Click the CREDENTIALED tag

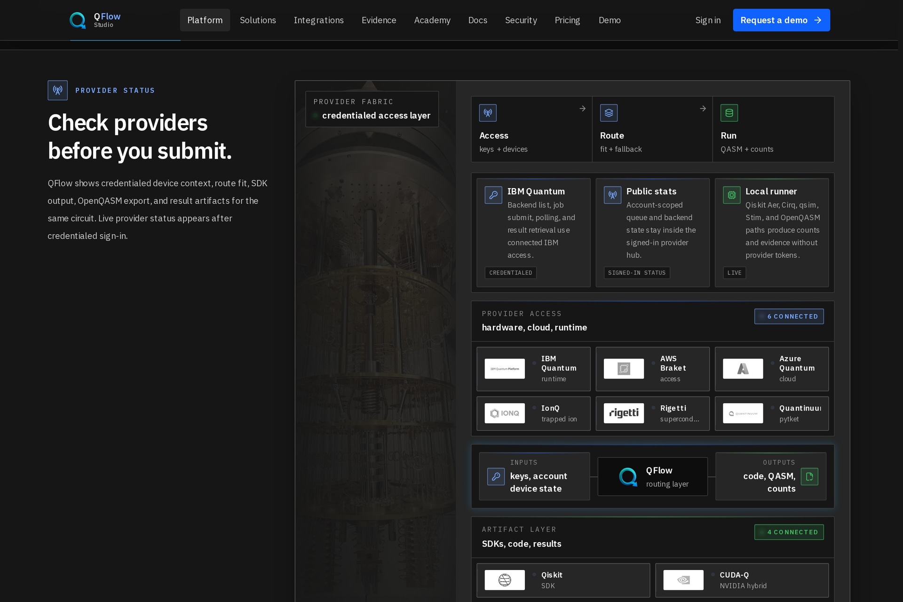[510, 273]
